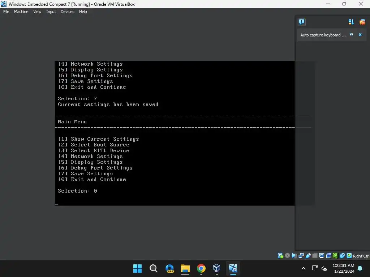Click the Right Ctrl host key label
The height and width of the screenshot is (277, 370).
(361, 256)
